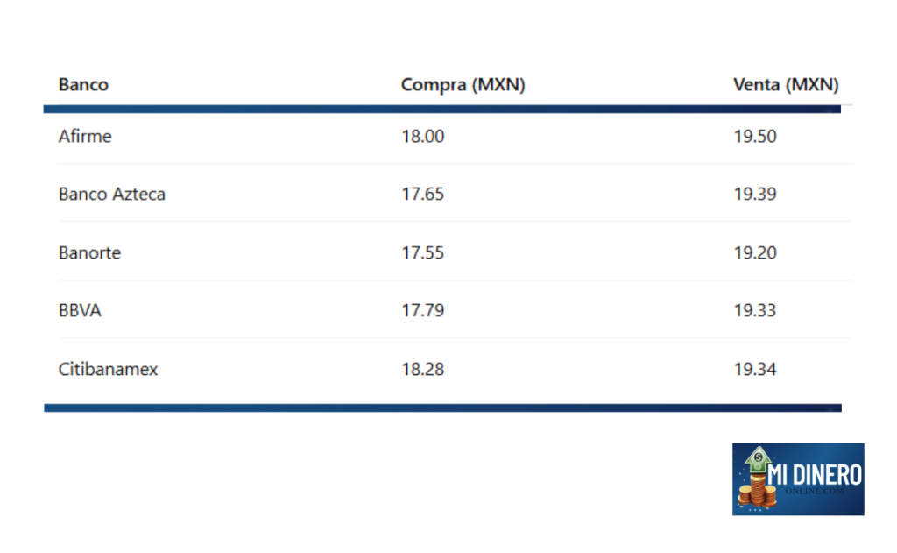This screenshot has height=553, width=897.
Task: Select the BBVA row name
Action: tap(80, 310)
